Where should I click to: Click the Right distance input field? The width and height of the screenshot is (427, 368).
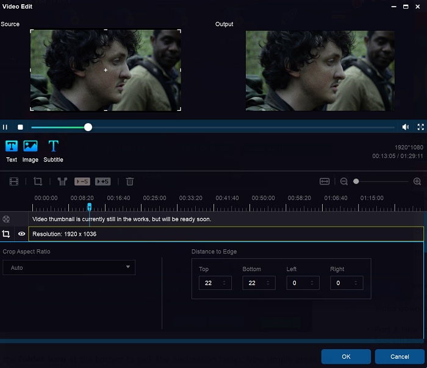point(346,283)
